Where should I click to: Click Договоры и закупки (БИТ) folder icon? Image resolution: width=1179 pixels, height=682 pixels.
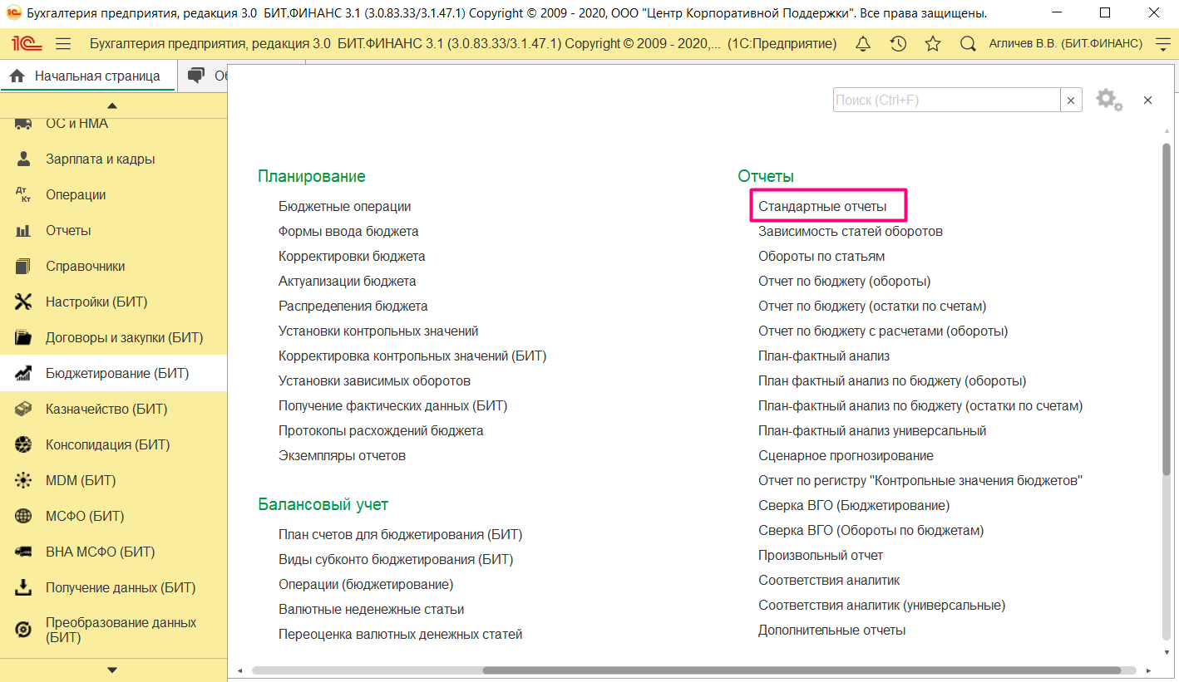tap(23, 337)
